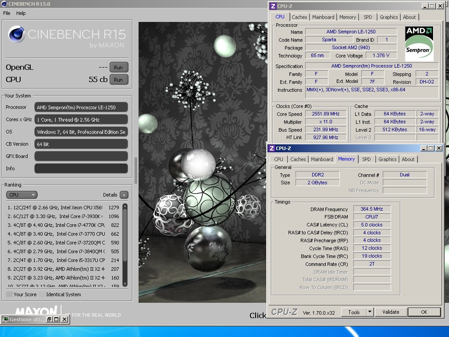This screenshot has height=337, width=449.
Task: Close the Gestione attività minimized window
Action: 65,319
